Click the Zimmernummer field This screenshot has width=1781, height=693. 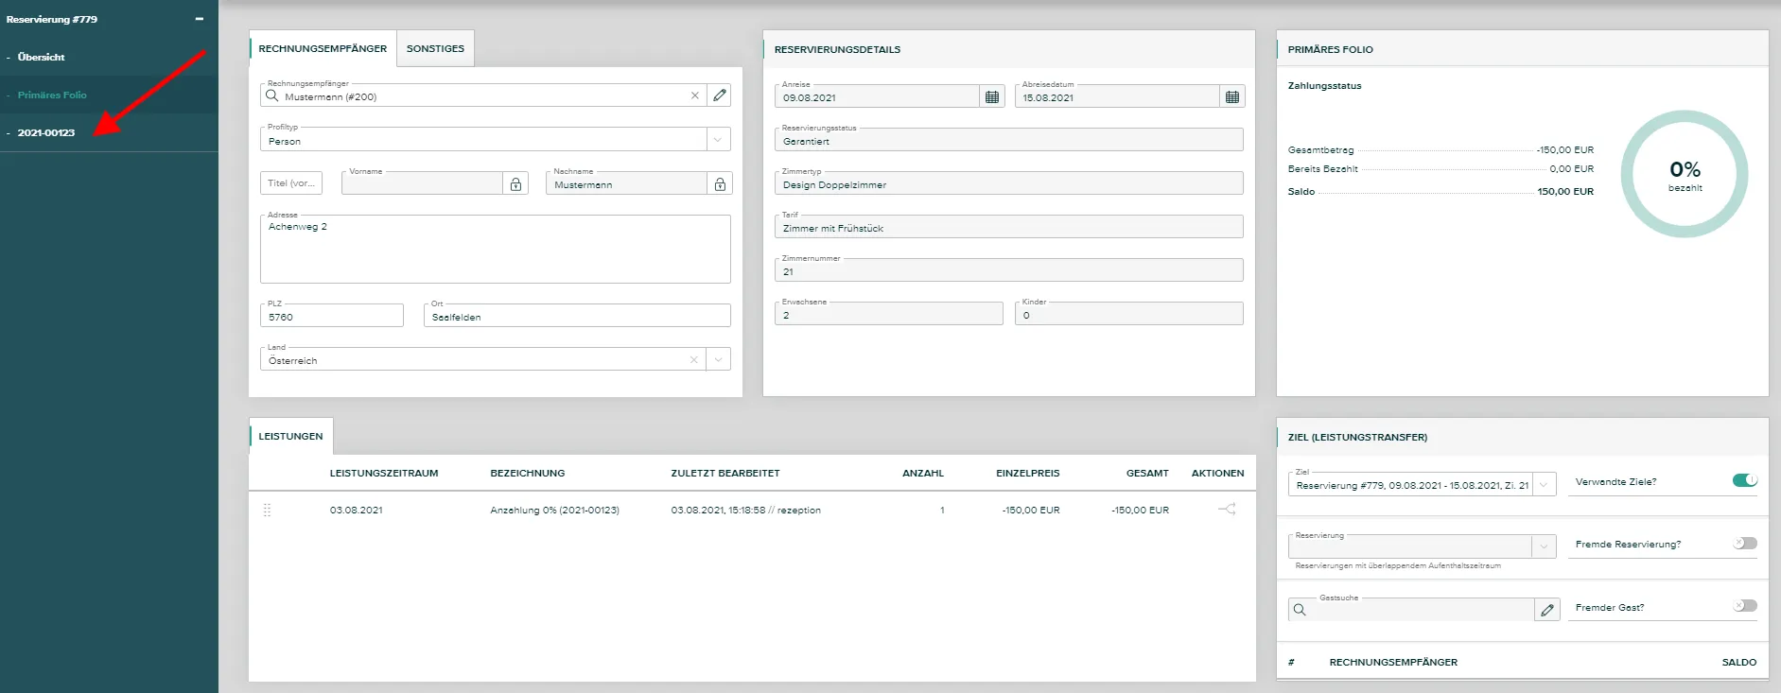coord(1008,270)
